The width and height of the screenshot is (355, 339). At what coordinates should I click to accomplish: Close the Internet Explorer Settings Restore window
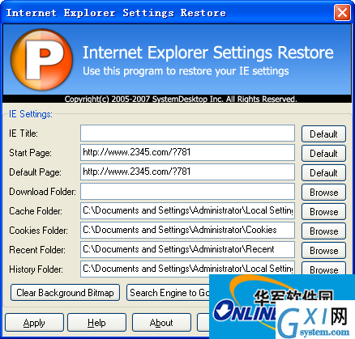coord(342,12)
